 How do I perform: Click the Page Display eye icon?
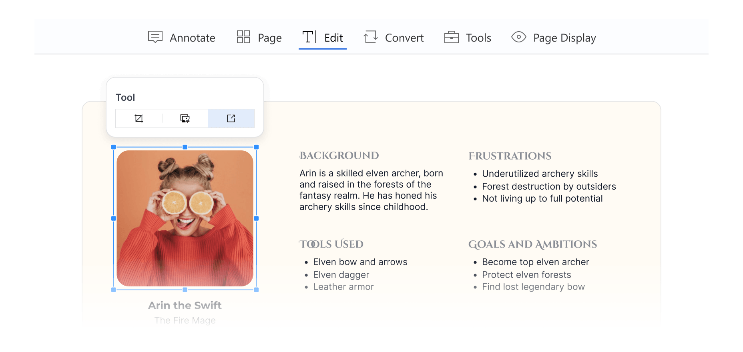(519, 37)
